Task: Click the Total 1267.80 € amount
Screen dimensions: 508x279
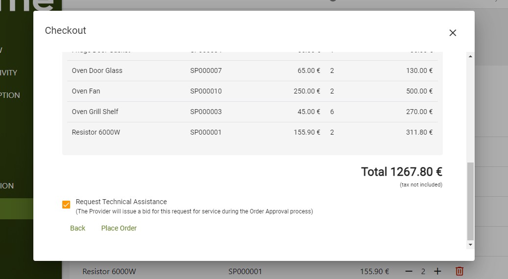Action: click(402, 172)
